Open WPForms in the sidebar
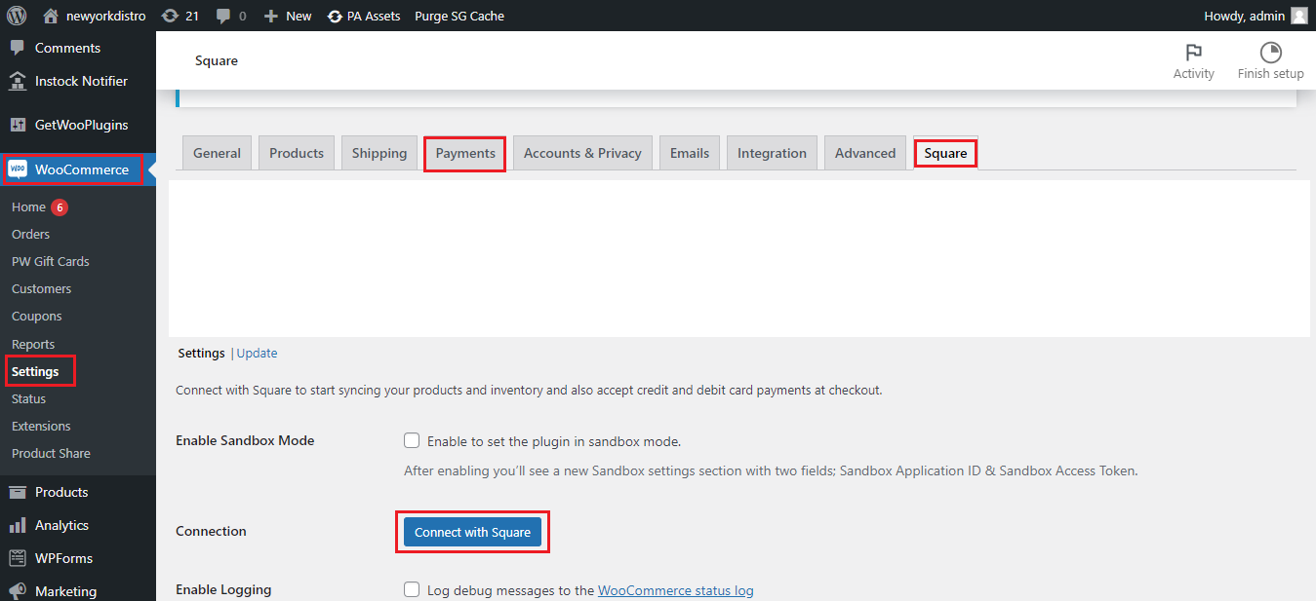 (63, 558)
